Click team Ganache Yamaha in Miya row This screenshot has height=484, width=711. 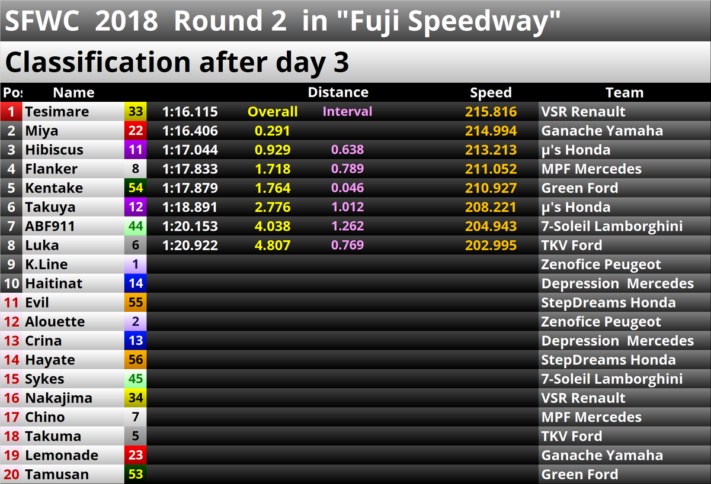(602, 131)
